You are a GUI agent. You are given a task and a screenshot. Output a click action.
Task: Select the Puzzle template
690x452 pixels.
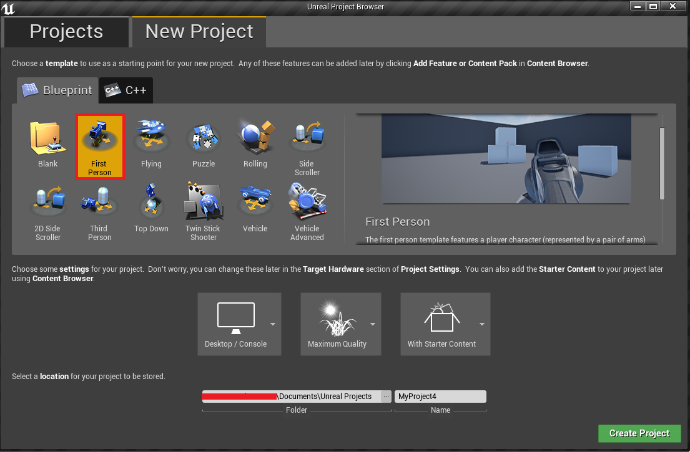point(204,145)
